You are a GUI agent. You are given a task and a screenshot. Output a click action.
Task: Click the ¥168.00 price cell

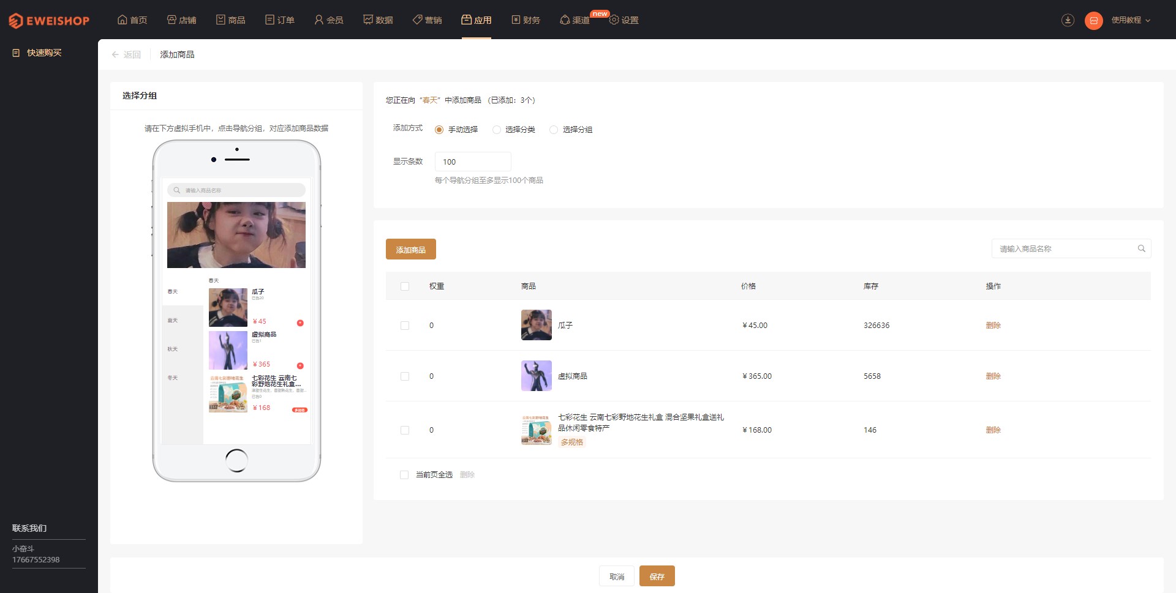tap(757, 430)
